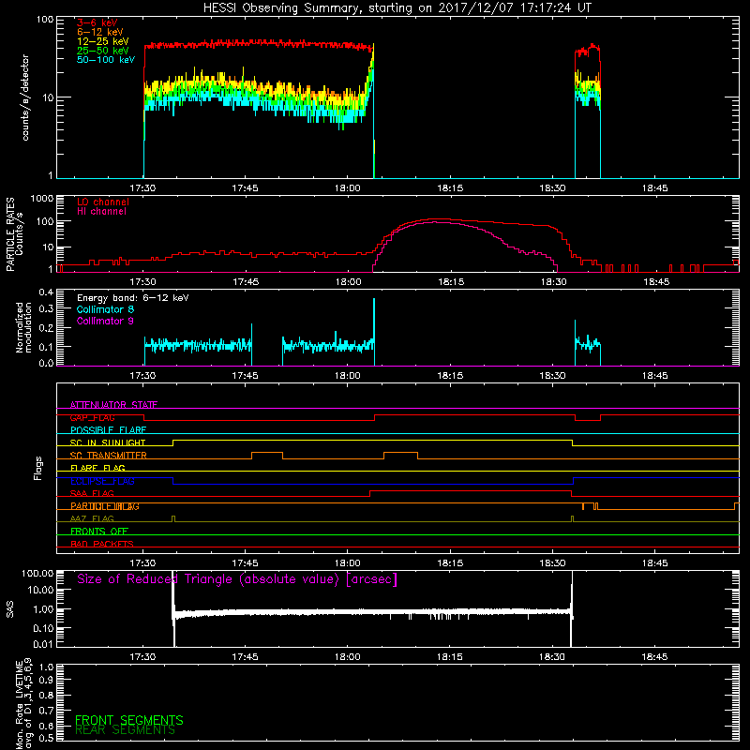Select the Collimator 9 legend entry
This screenshot has height=750, width=750.
tap(105, 321)
